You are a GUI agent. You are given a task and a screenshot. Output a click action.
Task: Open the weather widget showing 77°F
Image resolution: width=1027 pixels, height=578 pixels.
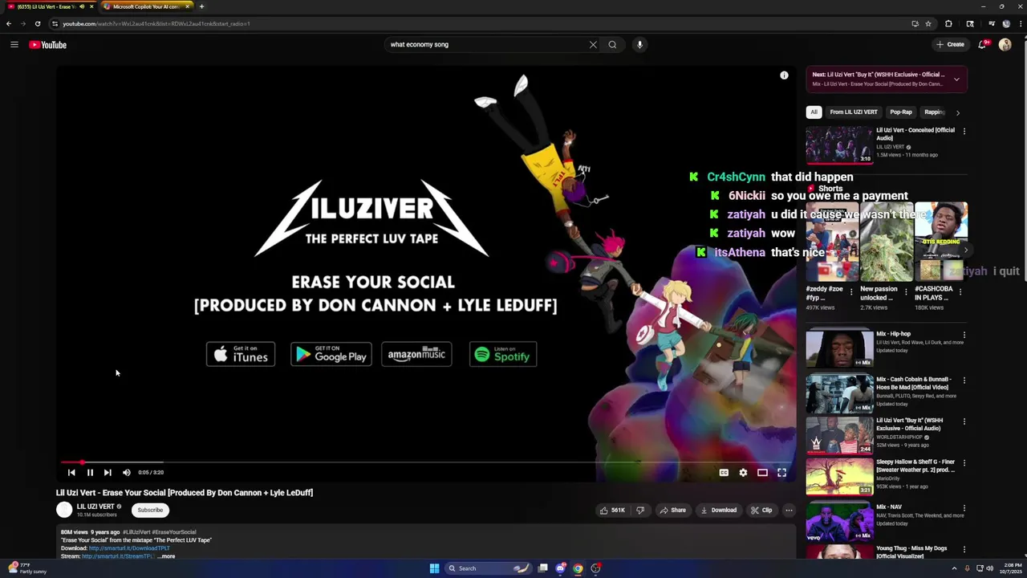[x=26, y=568]
